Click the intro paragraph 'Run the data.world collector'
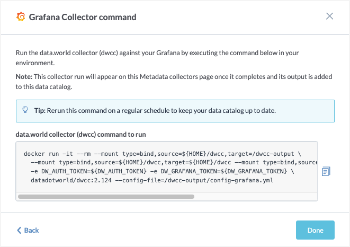Screen dimensions: 350x247 157,58
